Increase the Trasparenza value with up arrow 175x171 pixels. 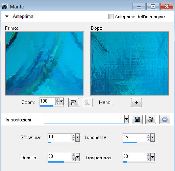(x=148, y=155)
